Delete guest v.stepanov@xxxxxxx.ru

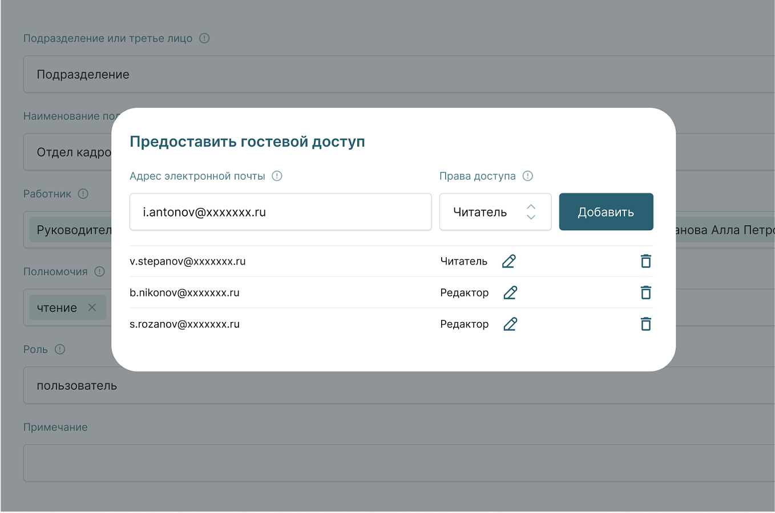tap(645, 261)
